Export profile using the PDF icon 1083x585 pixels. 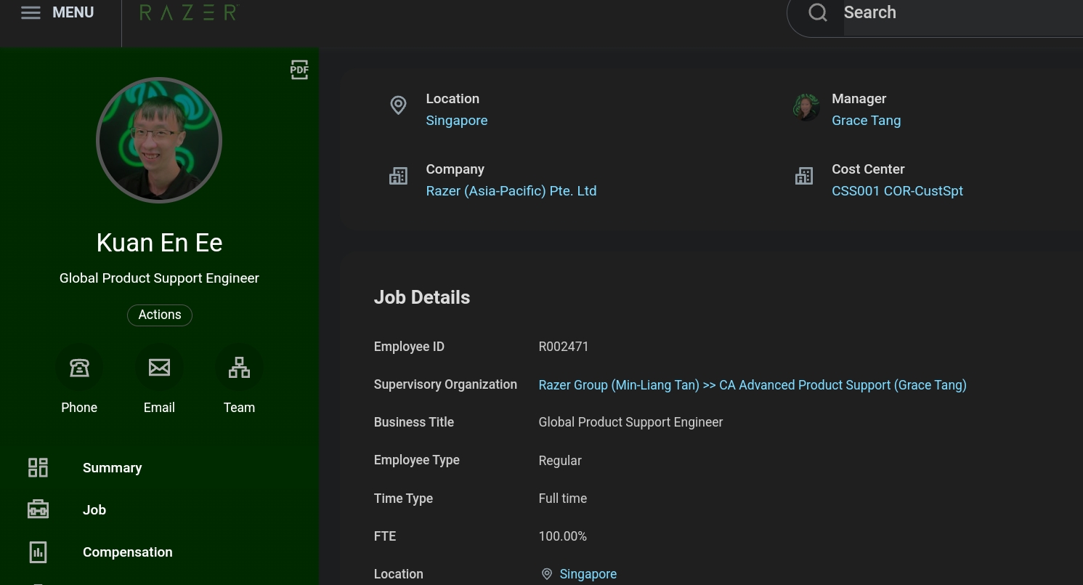[299, 70]
